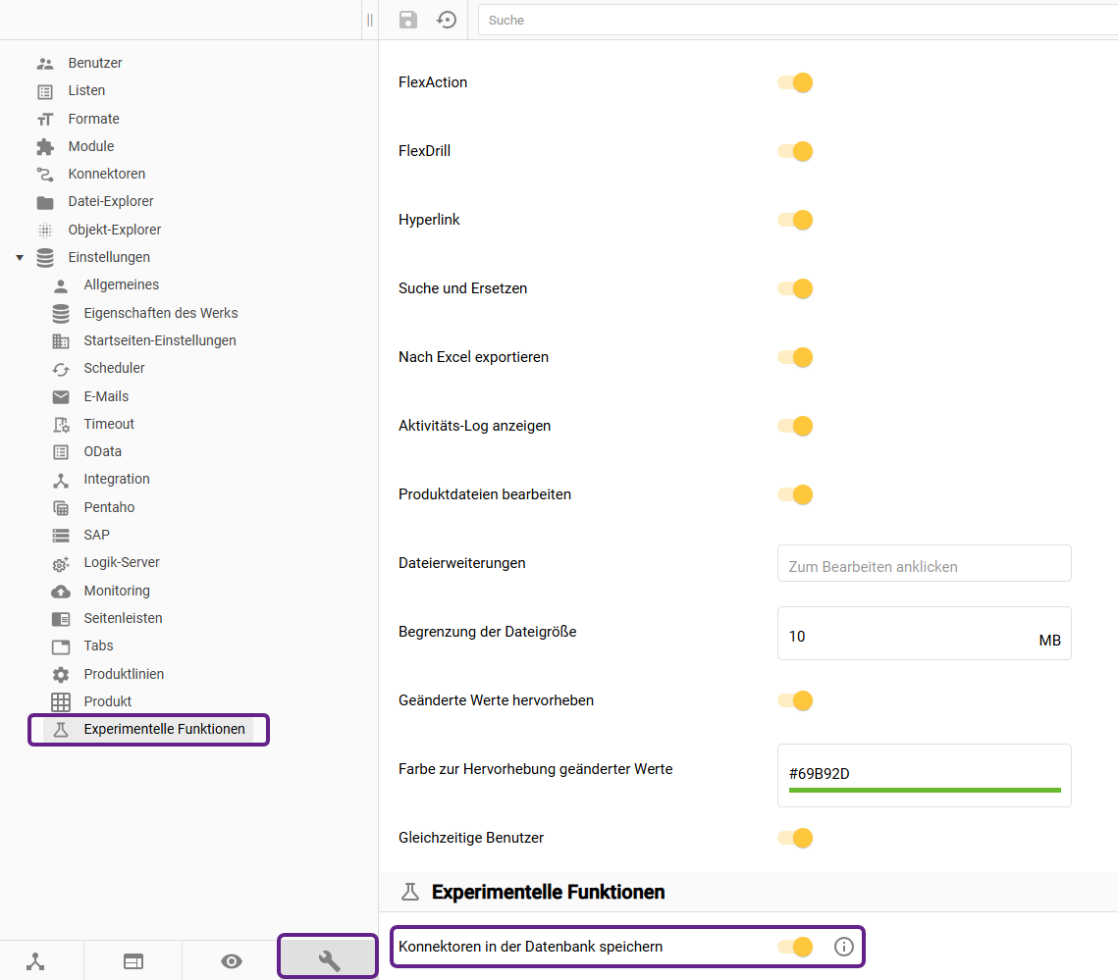Click the restore history icon in toolbar
This screenshot has height=980, width=1118.
[447, 20]
